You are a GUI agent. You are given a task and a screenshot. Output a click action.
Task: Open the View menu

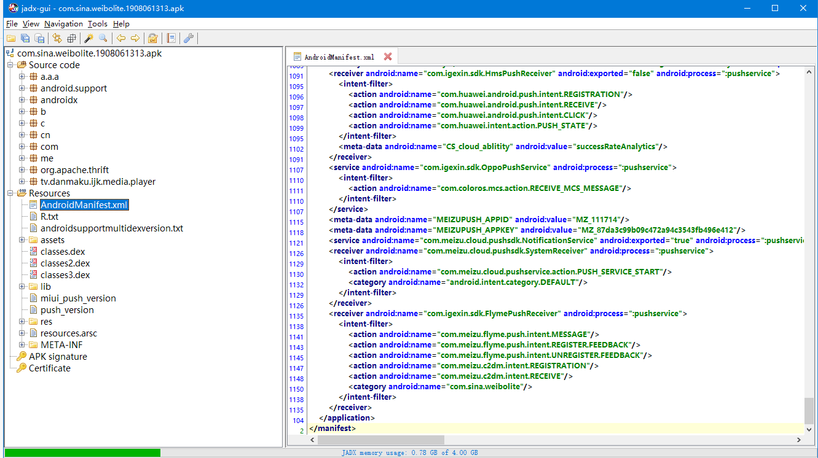coord(31,24)
